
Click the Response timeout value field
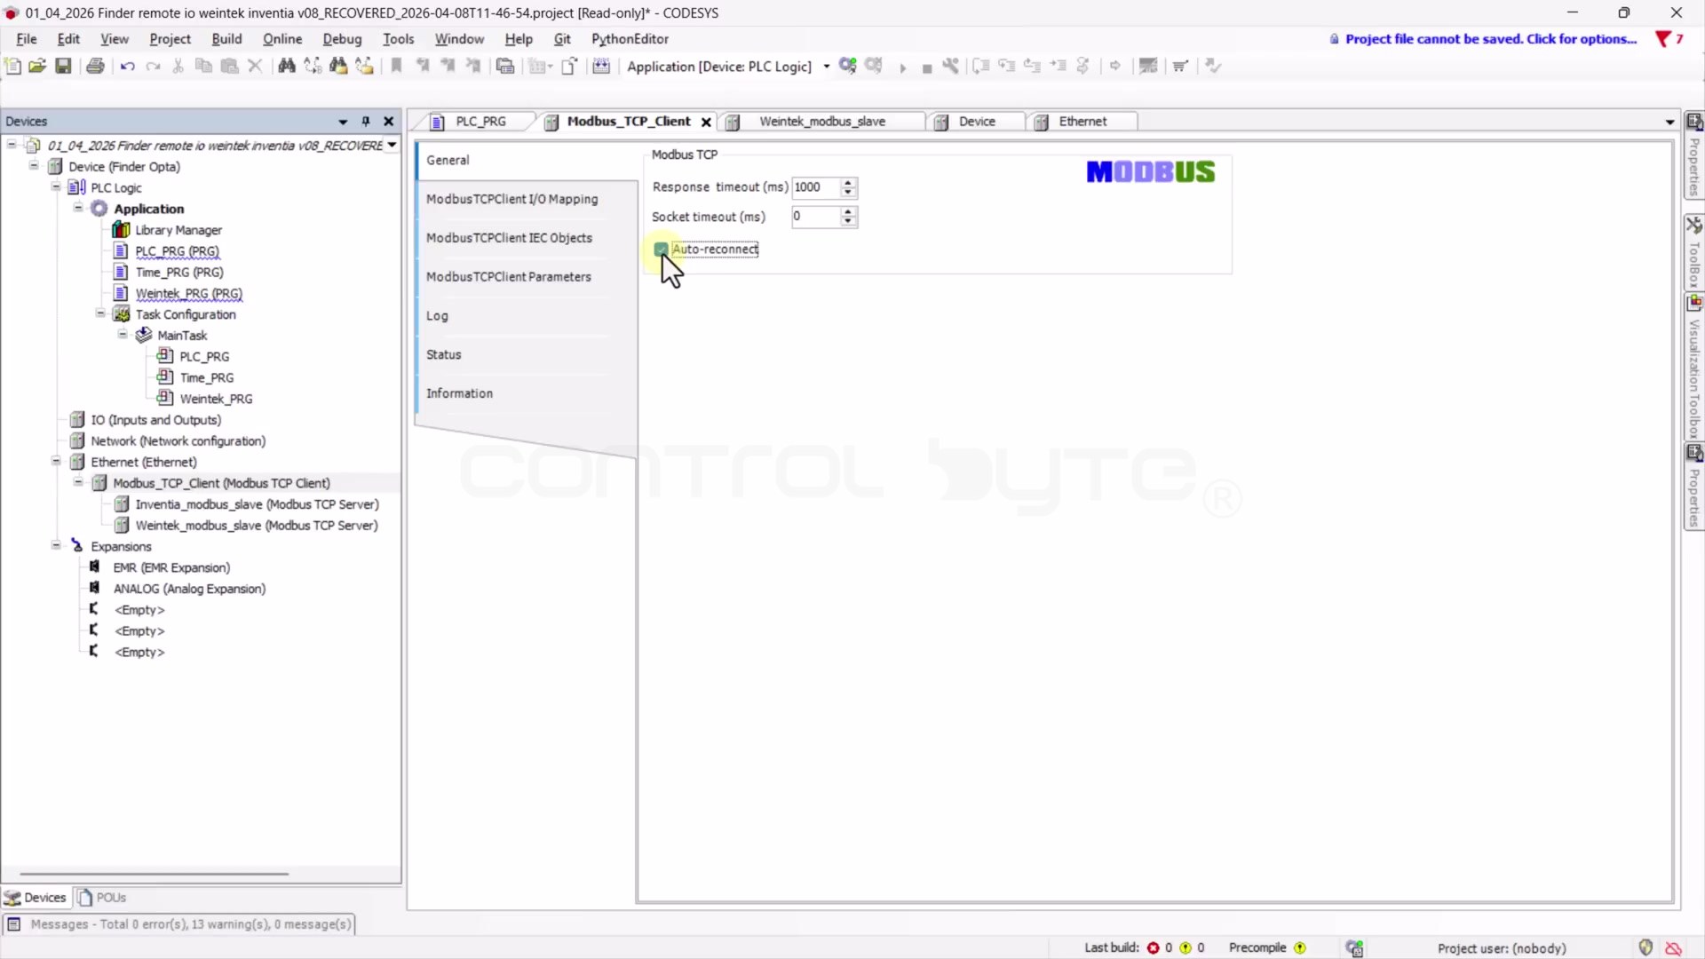click(815, 187)
